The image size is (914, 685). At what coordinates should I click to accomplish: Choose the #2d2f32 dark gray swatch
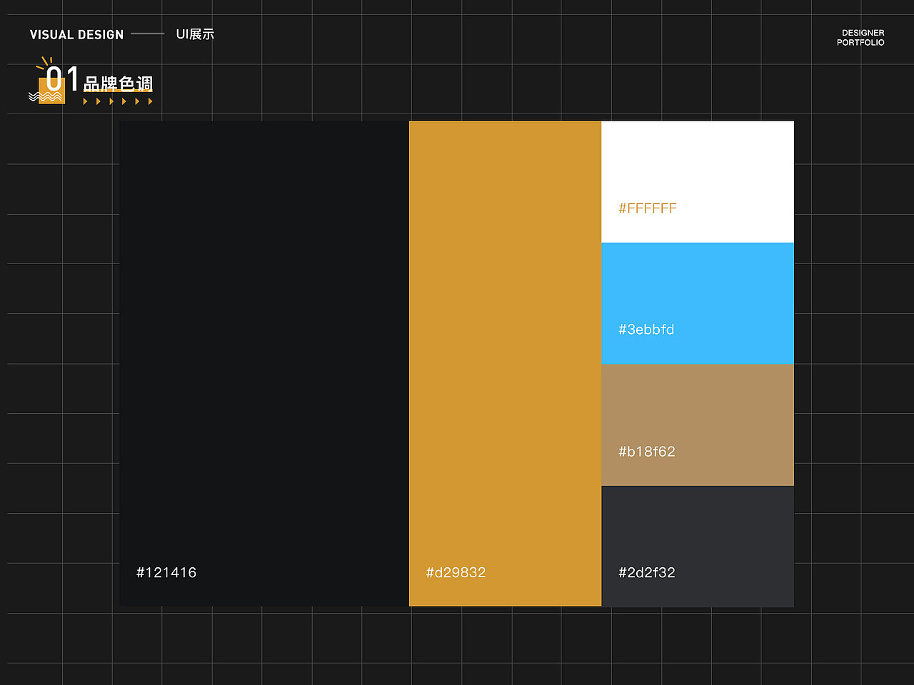(698, 547)
